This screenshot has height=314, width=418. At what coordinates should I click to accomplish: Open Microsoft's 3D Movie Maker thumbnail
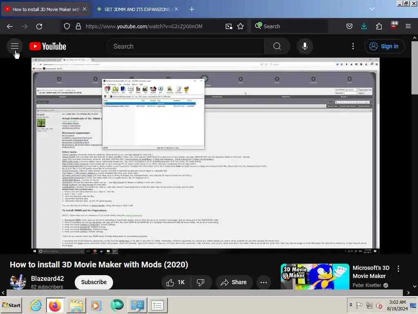pos(315,277)
